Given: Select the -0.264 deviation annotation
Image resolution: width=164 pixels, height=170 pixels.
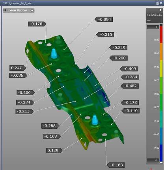Looking at the screenshot, I should coord(130,77).
